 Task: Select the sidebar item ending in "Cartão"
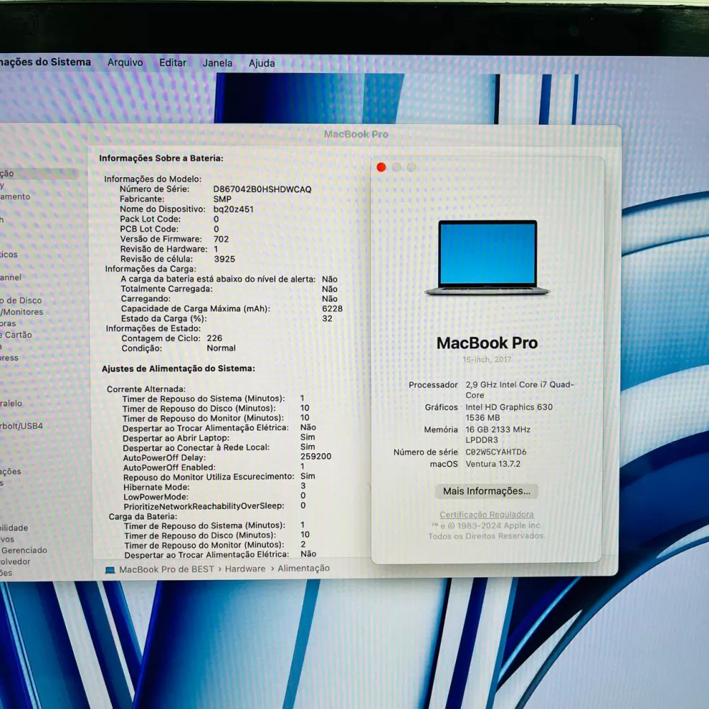[16, 335]
